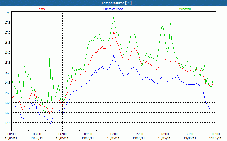Click the 09:00 time axis label

(88, 134)
